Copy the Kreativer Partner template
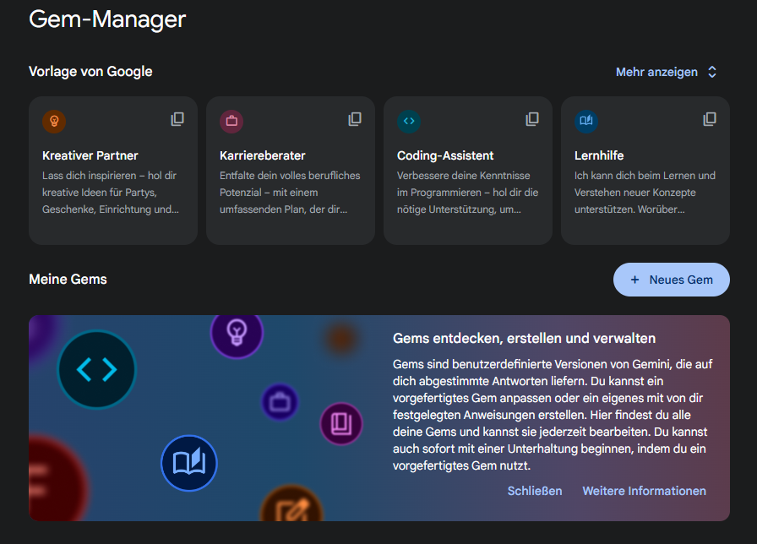The image size is (757, 544). 177,119
